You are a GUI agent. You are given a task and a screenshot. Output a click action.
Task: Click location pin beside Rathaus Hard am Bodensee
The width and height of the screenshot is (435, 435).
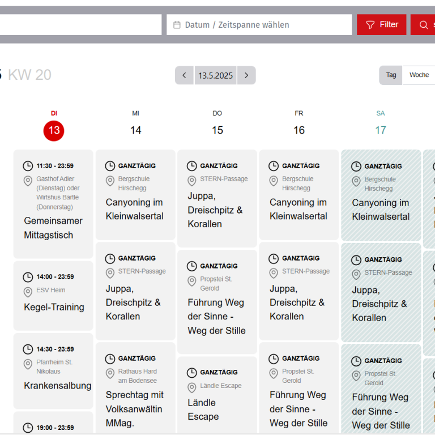(110, 373)
